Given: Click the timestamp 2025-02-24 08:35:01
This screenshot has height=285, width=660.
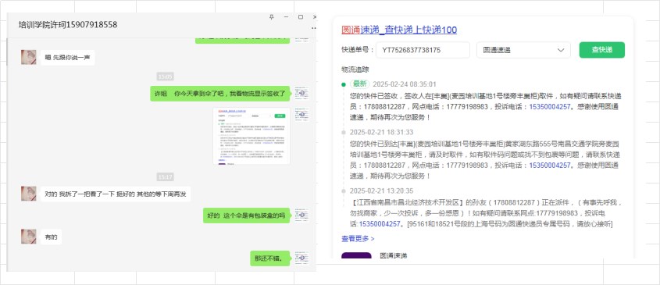Looking at the screenshot, I should 405,84.
